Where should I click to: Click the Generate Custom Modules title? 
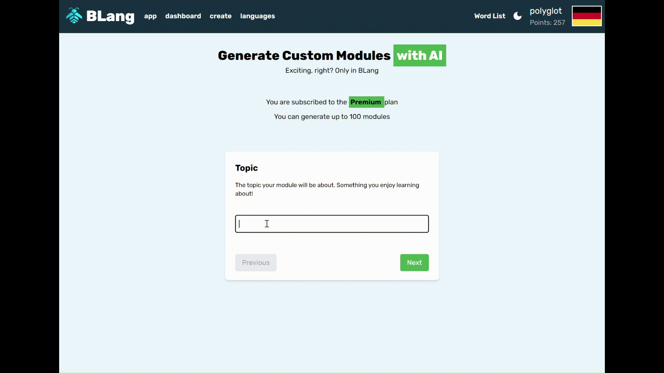click(304, 55)
